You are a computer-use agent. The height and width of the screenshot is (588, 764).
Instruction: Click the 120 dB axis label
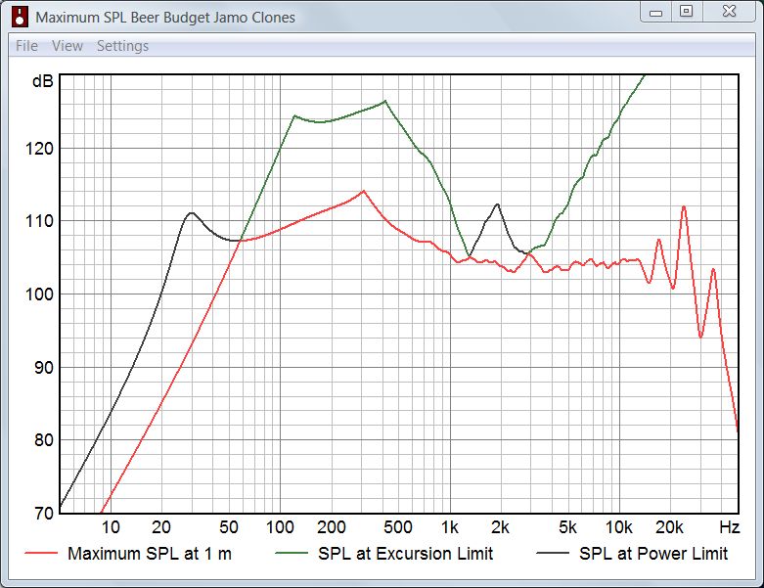click(x=39, y=148)
